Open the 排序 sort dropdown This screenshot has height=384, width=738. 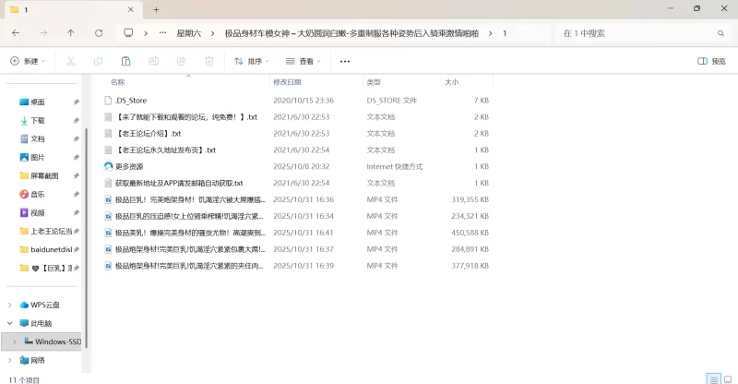[252, 62]
